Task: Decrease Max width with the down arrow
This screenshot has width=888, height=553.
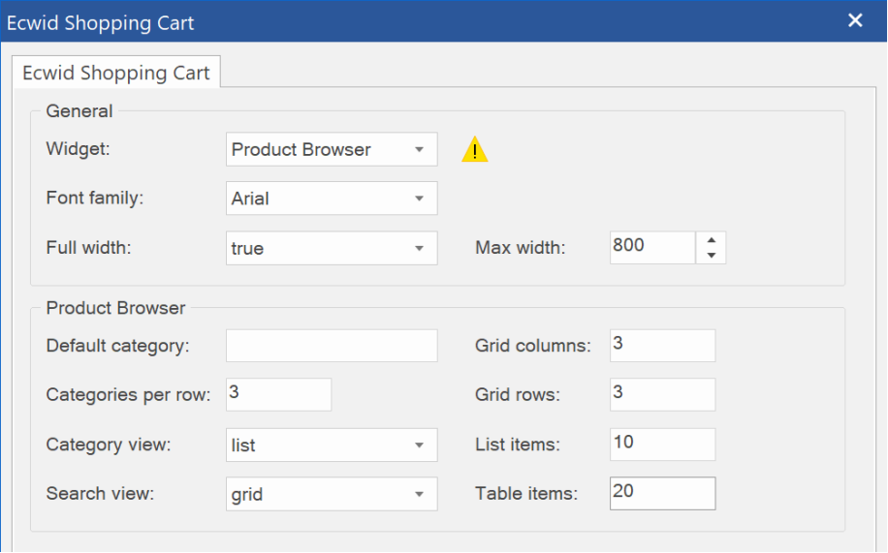Action: [712, 256]
